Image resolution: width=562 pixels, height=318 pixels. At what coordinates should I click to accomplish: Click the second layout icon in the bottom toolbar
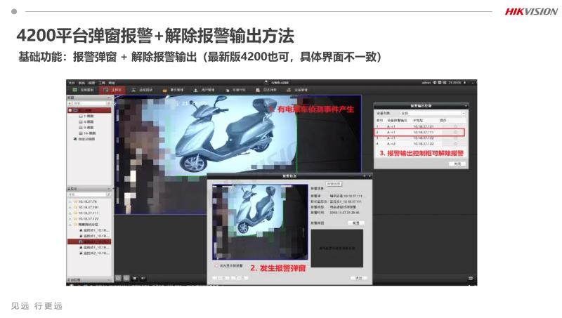click(126, 278)
